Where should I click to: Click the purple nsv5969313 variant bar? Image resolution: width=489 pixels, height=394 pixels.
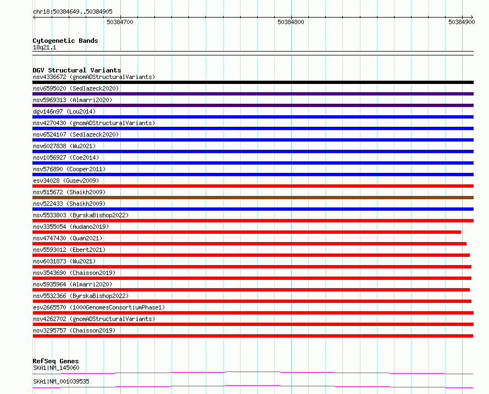tap(253, 105)
